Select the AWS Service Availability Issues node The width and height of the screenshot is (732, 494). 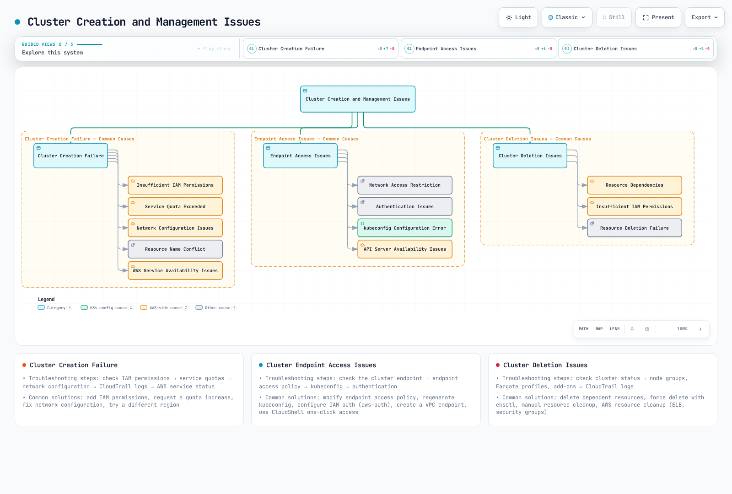(175, 270)
